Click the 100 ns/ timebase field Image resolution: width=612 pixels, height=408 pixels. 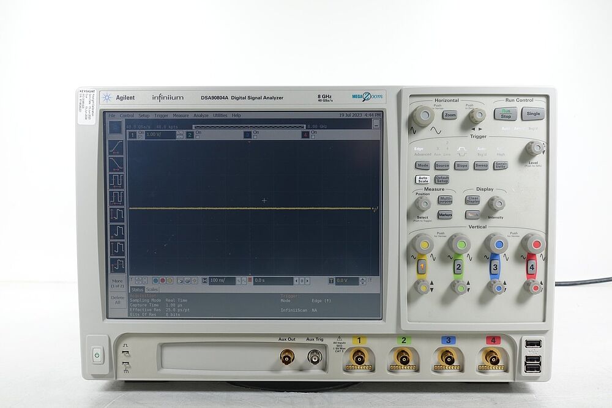(218, 280)
